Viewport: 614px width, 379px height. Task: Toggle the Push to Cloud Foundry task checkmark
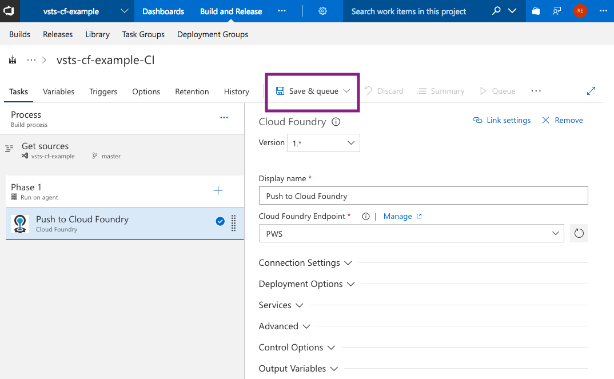220,222
